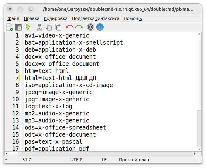The height and width of the screenshot is (168, 206).
Task: Click the Copy icon in the toolbar
Action: click(49, 27)
